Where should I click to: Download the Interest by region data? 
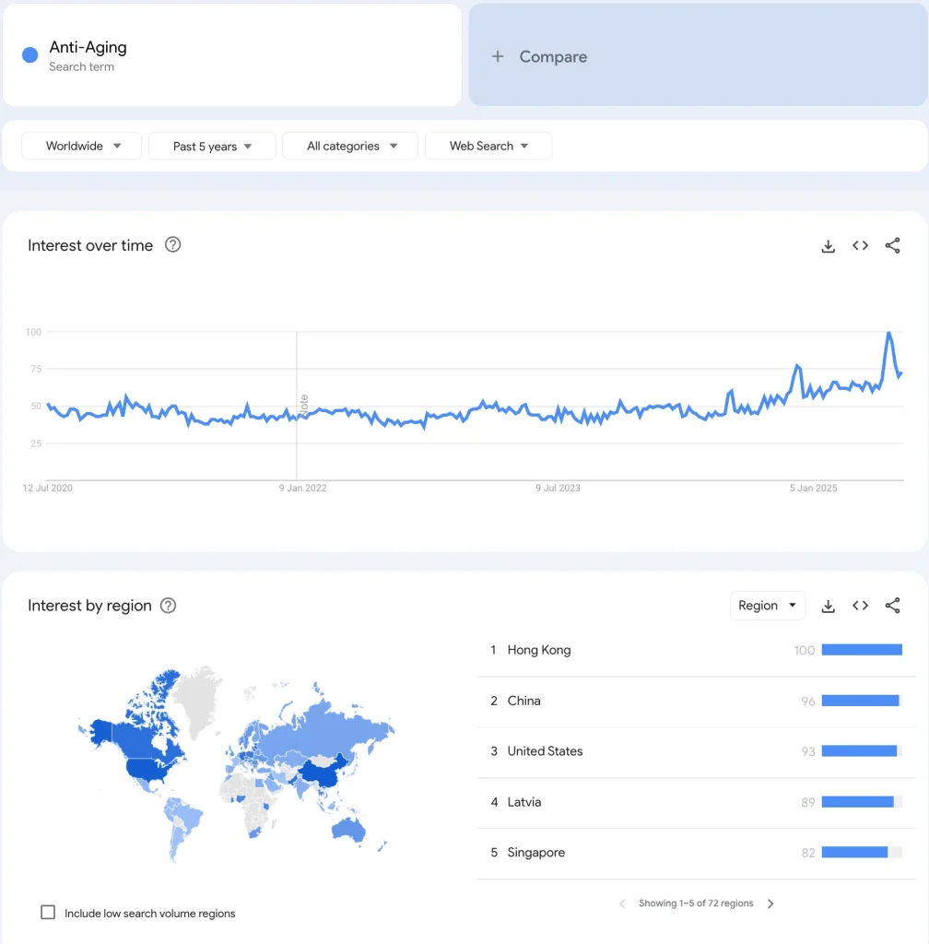tap(828, 606)
